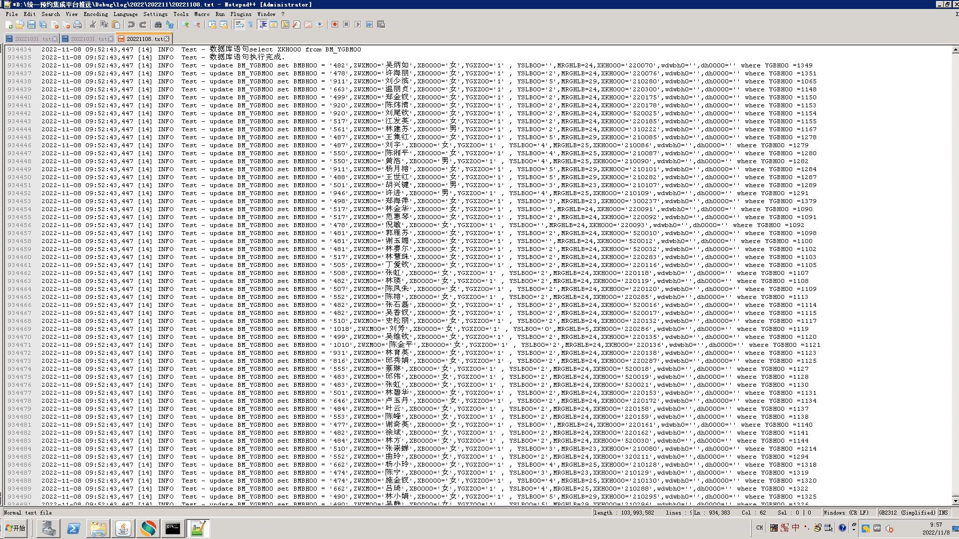Start macro recording with red button

(x=335, y=24)
